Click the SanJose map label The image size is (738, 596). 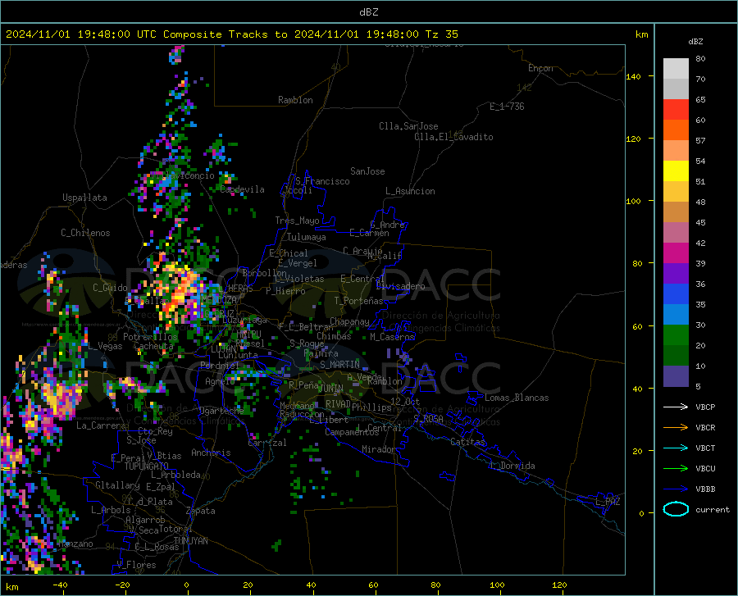pos(367,171)
